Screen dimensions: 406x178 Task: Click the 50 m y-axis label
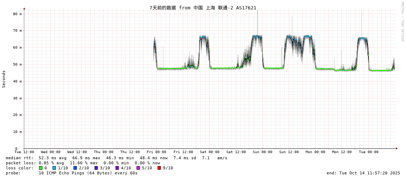[x=17, y=64]
